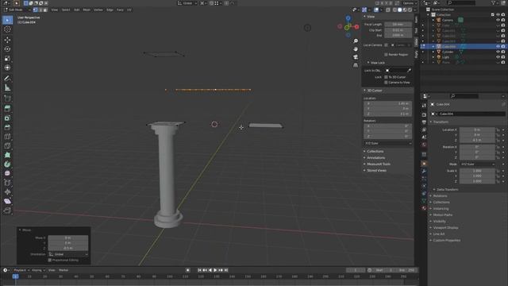Open the Edge menu
This screenshot has height=286, width=508.
(x=110, y=10)
